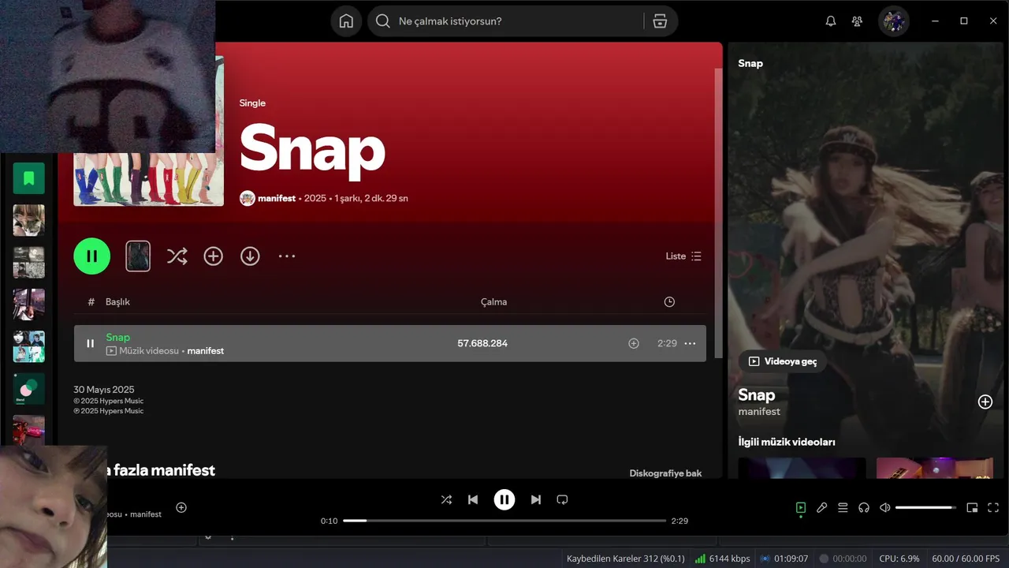The height and width of the screenshot is (568, 1009).
Task: Open first related music video thumbnail
Action: click(802, 468)
